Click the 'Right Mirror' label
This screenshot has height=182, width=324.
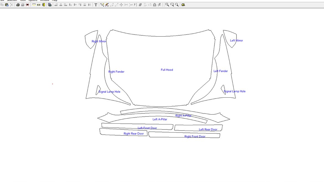click(99, 41)
